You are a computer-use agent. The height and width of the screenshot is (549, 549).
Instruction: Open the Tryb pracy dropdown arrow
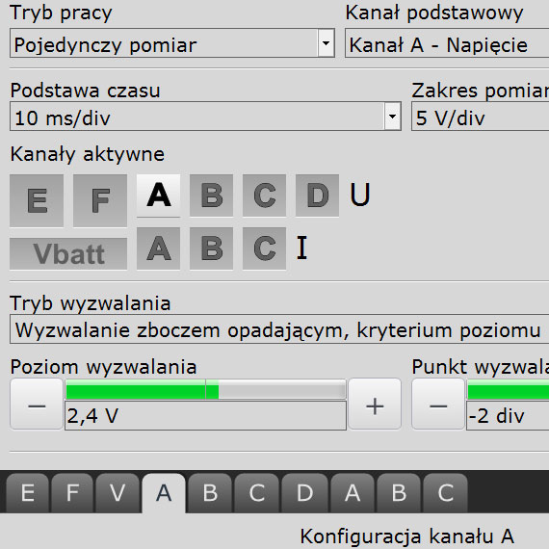click(326, 43)
